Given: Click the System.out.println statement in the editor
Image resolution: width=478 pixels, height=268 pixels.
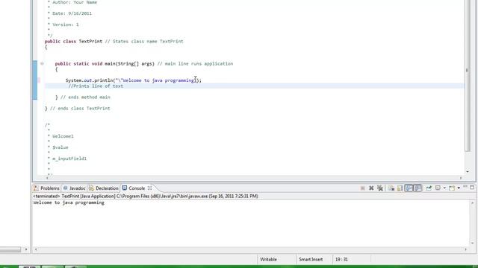Looking at the screenshot, I should tap(134, 80).
